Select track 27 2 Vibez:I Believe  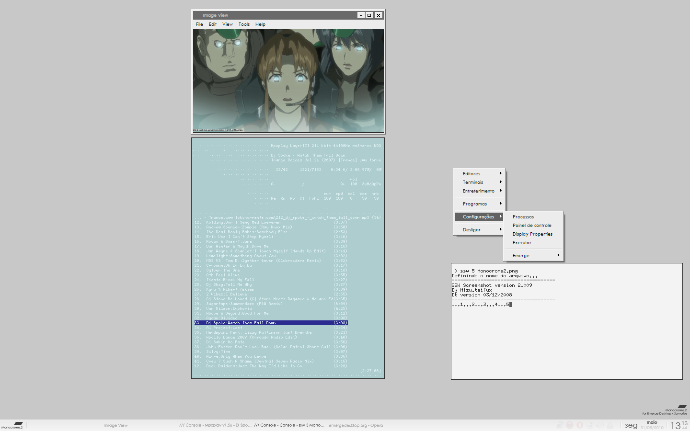tap(271, 294)
